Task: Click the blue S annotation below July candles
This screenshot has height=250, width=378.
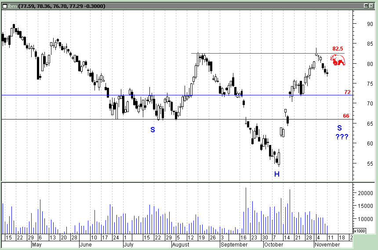Action: click(x=153, y=130)
